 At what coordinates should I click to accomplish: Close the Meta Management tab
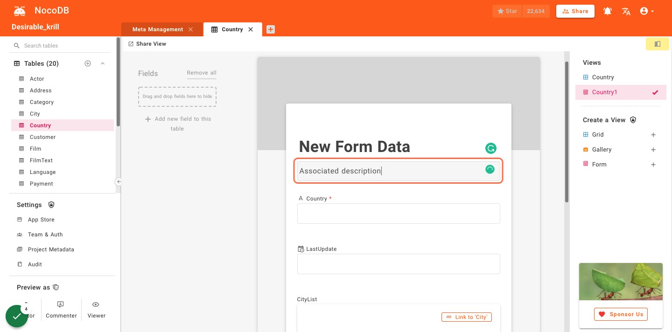tap(190, 29)
